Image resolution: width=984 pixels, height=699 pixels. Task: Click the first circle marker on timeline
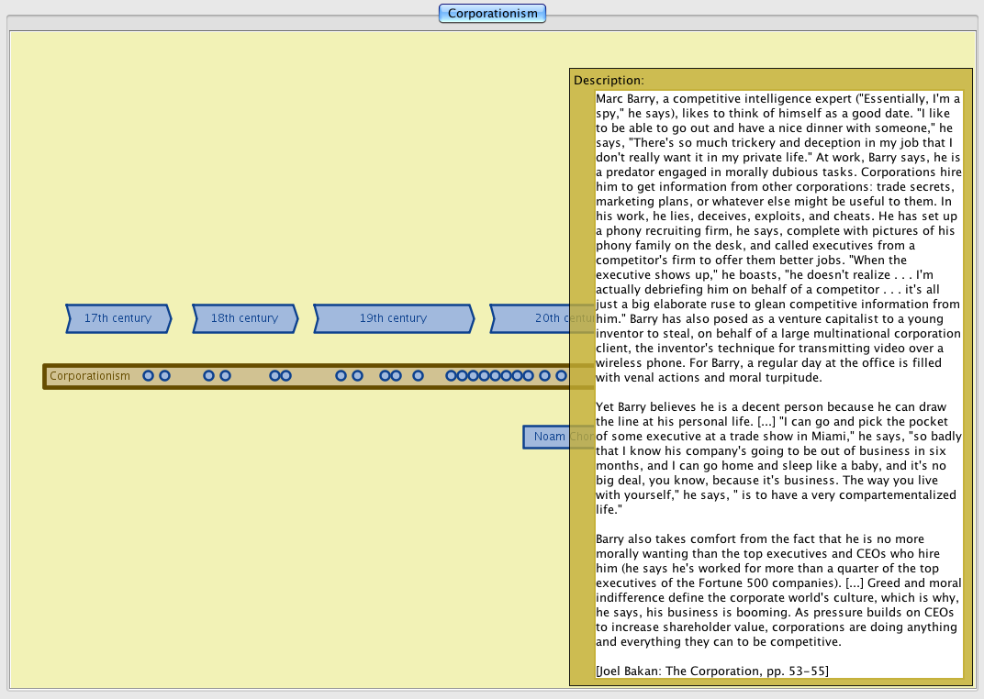148,376
